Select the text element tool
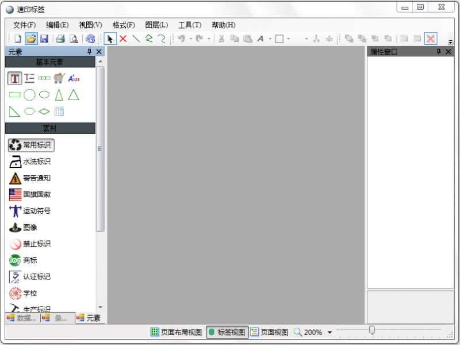 point(15,78)
